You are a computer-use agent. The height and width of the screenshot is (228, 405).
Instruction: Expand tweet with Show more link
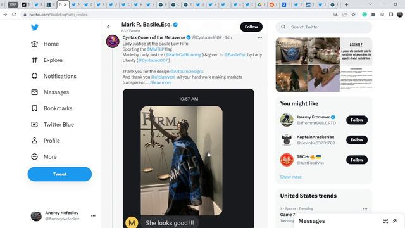point(161,82)
